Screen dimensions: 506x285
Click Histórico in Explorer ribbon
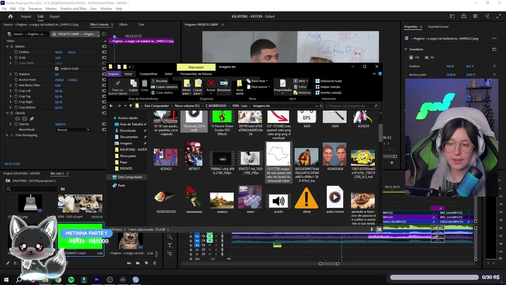pyautogui.click(x=302, y=93)
